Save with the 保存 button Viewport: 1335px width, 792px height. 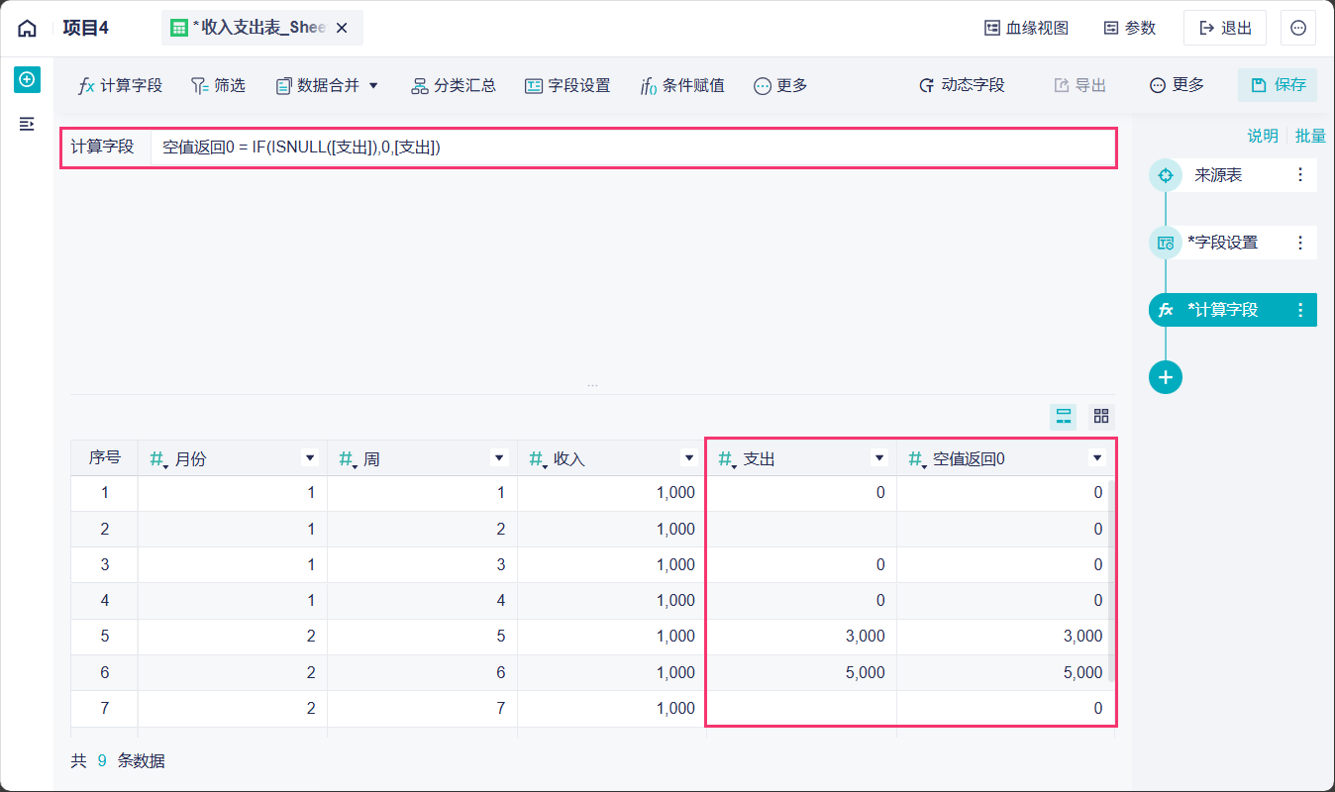click(x=1278, y=85)
